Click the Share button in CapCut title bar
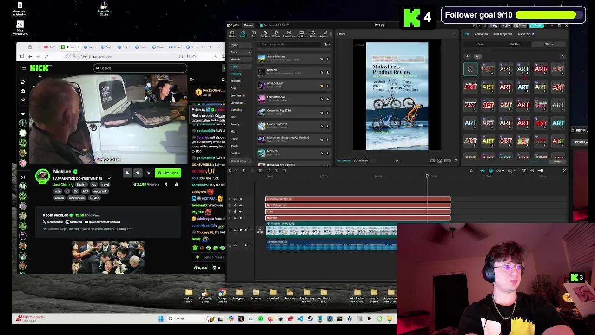The height and width of the screenshot is (335, 595). [520, 25]
